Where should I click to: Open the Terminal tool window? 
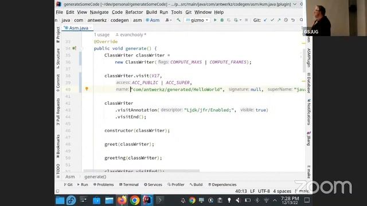[128, 184]
